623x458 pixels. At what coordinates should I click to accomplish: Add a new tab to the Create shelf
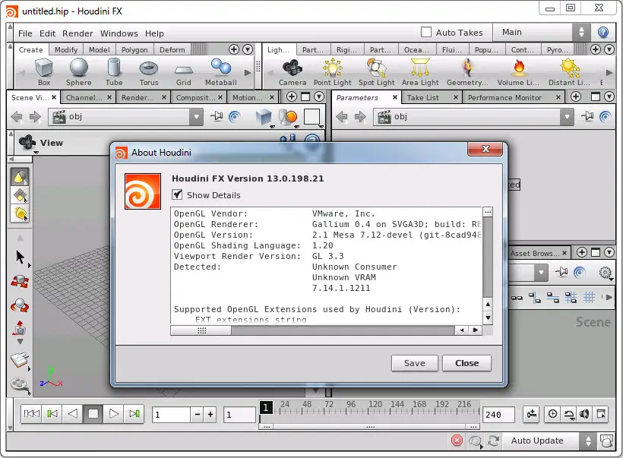234,49
